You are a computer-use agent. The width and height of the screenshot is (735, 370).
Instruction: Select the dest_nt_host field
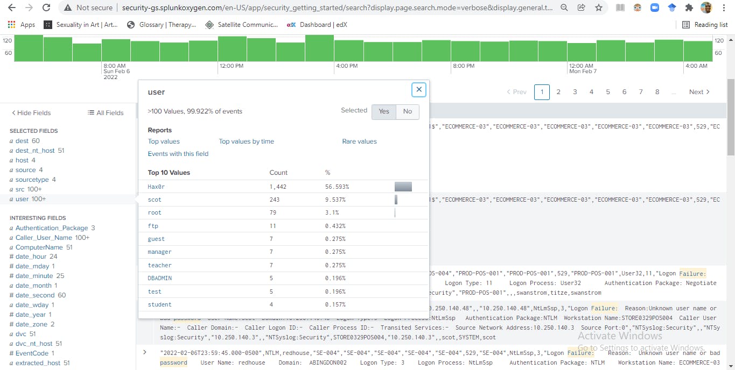[x=35, y=151]
